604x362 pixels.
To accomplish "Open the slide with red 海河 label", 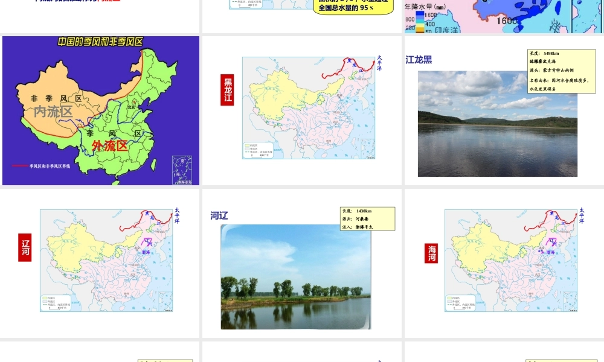I will click(504, 263).
